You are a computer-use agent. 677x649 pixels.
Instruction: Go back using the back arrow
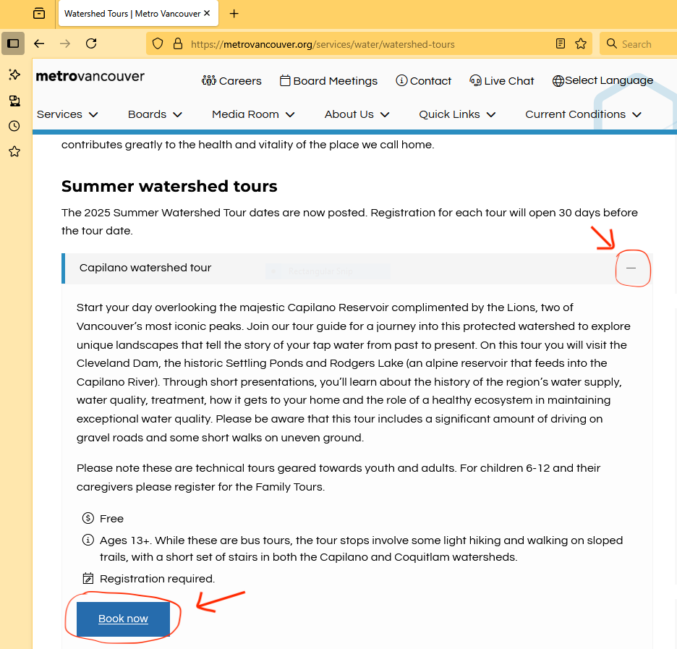click(x=39, y=43)
